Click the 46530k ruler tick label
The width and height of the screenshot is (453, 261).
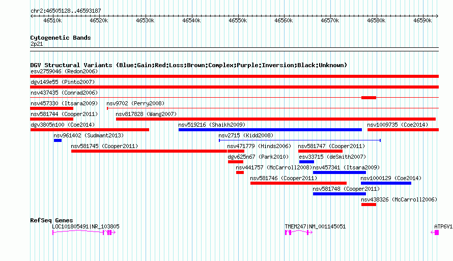[145, 20]
